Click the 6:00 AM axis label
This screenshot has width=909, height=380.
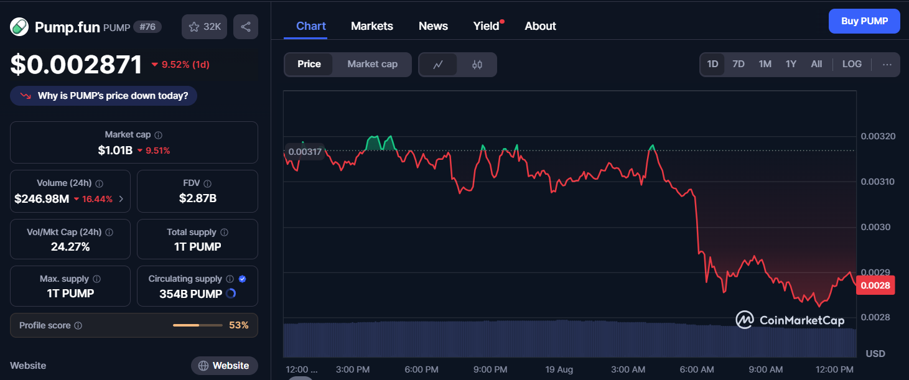click(698, 369)
